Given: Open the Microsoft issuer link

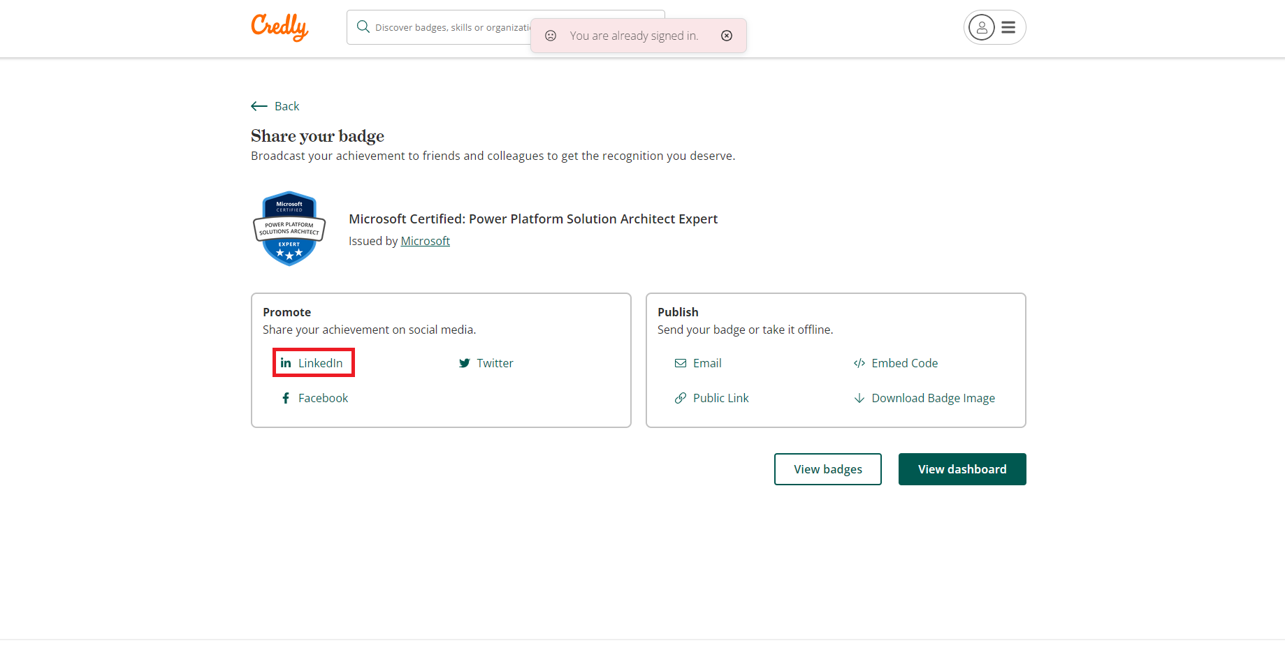Looking at the screenshot, I should [x=425, y=241].
